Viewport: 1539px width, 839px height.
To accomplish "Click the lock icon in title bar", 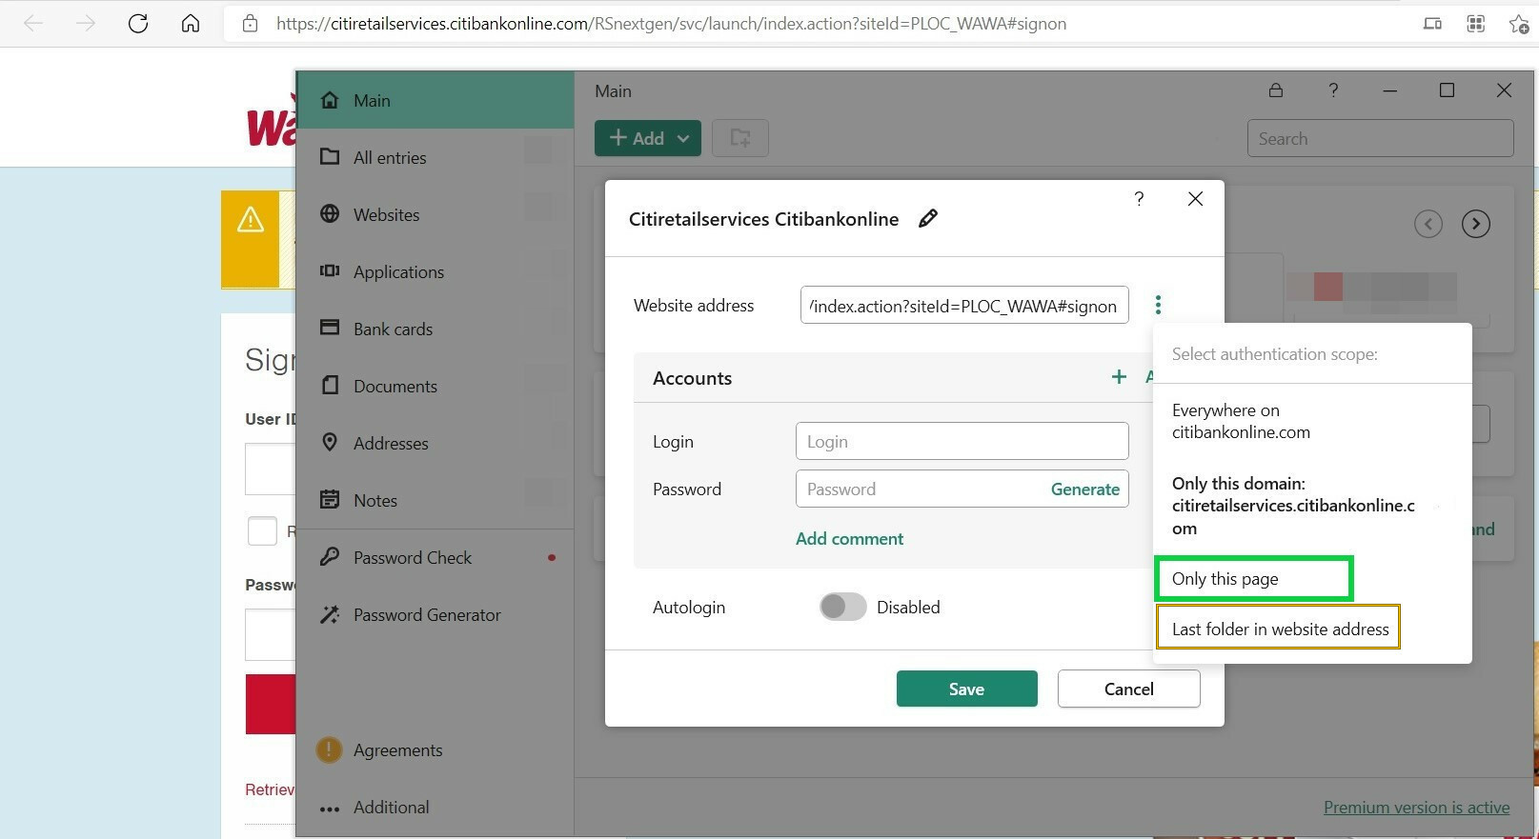I will [x=1276, y=90].
